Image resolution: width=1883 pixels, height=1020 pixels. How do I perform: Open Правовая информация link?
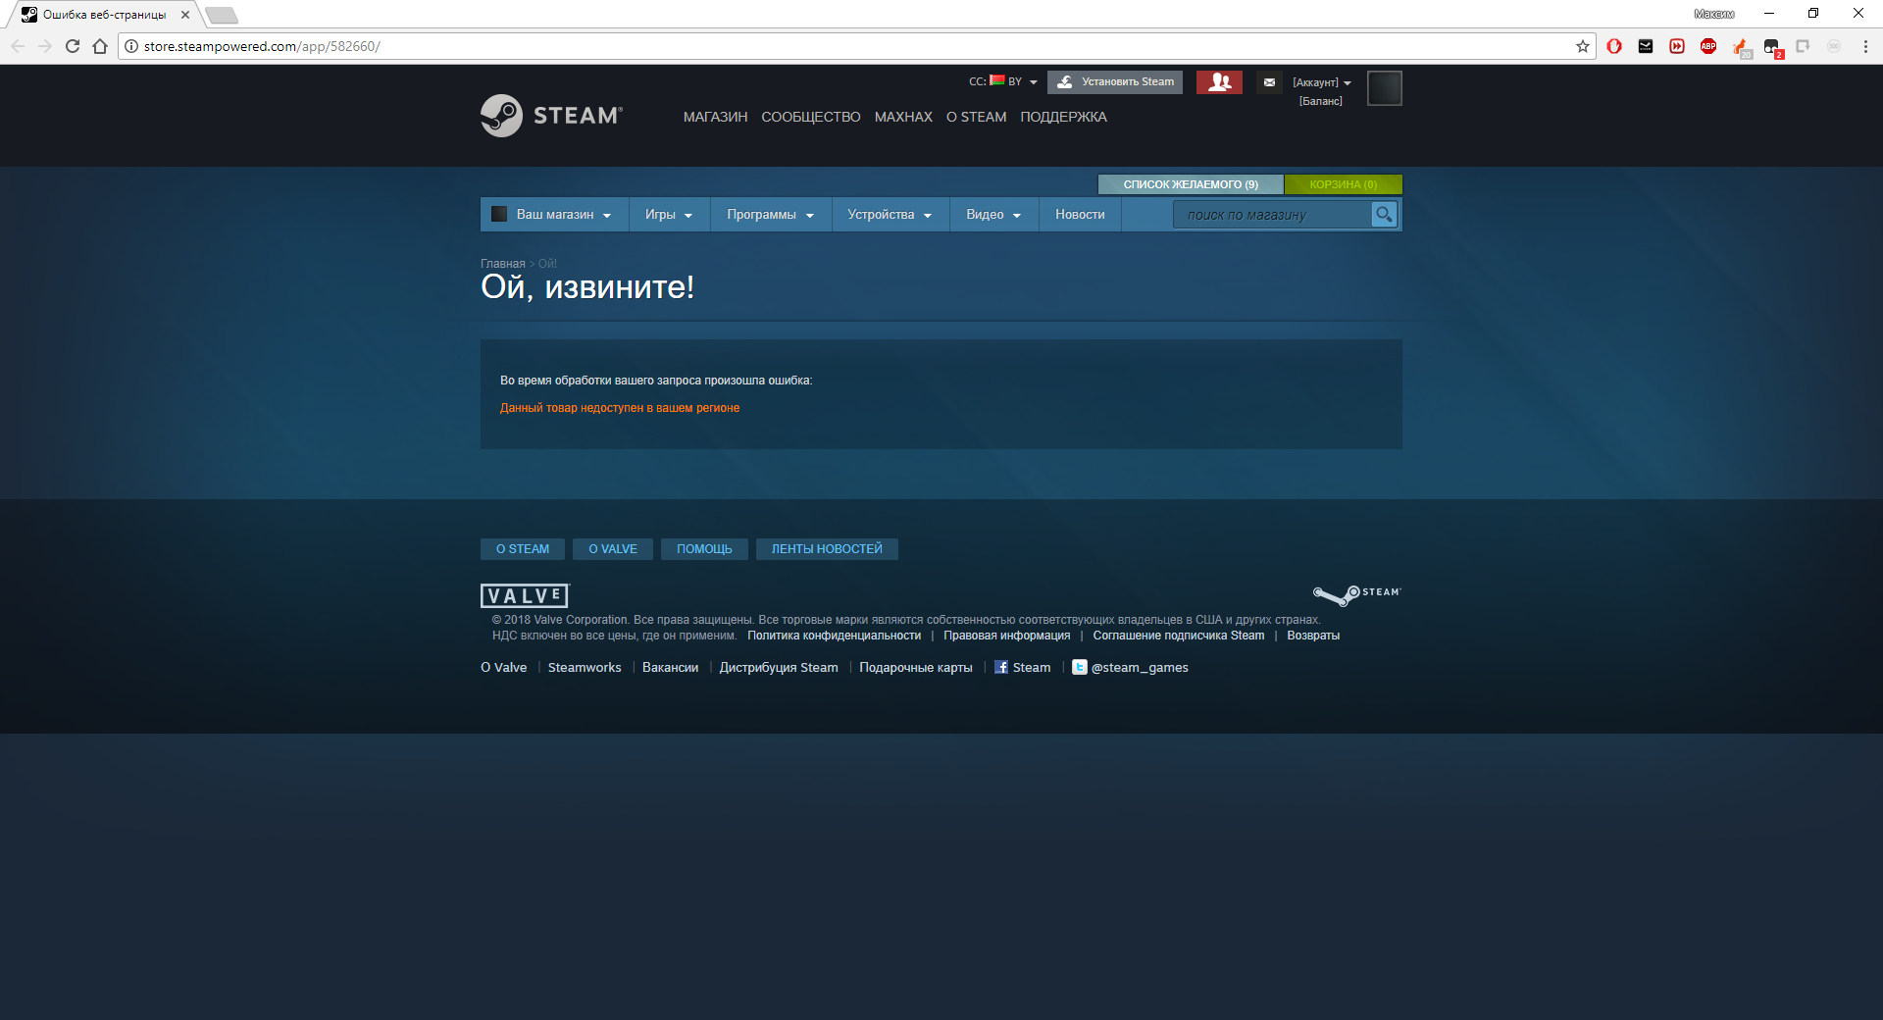coord(1007,636)
